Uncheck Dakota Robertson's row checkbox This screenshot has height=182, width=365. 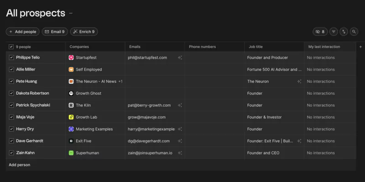[11, 93]
